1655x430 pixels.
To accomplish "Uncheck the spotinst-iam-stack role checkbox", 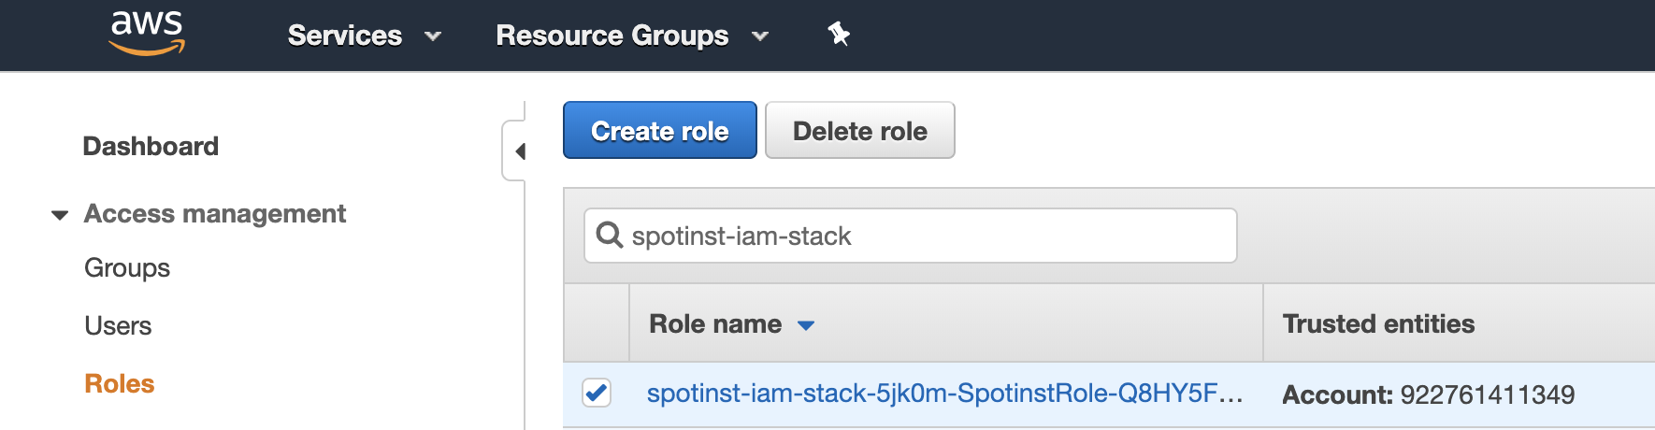I will (x=597, y=393).
